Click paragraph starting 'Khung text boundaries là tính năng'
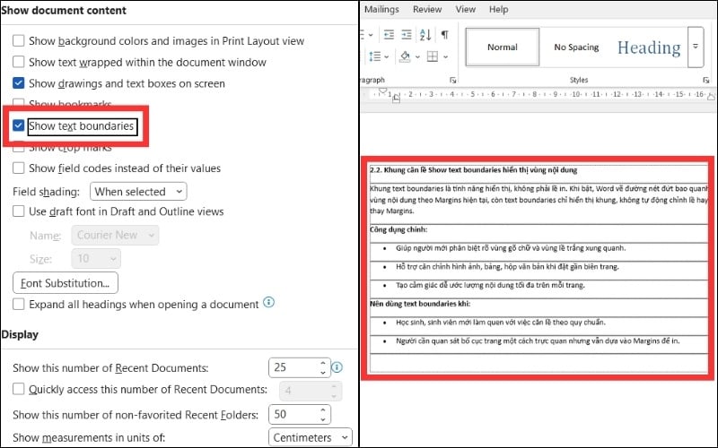This screenshot has width=718, height=448. pos(539,200)
